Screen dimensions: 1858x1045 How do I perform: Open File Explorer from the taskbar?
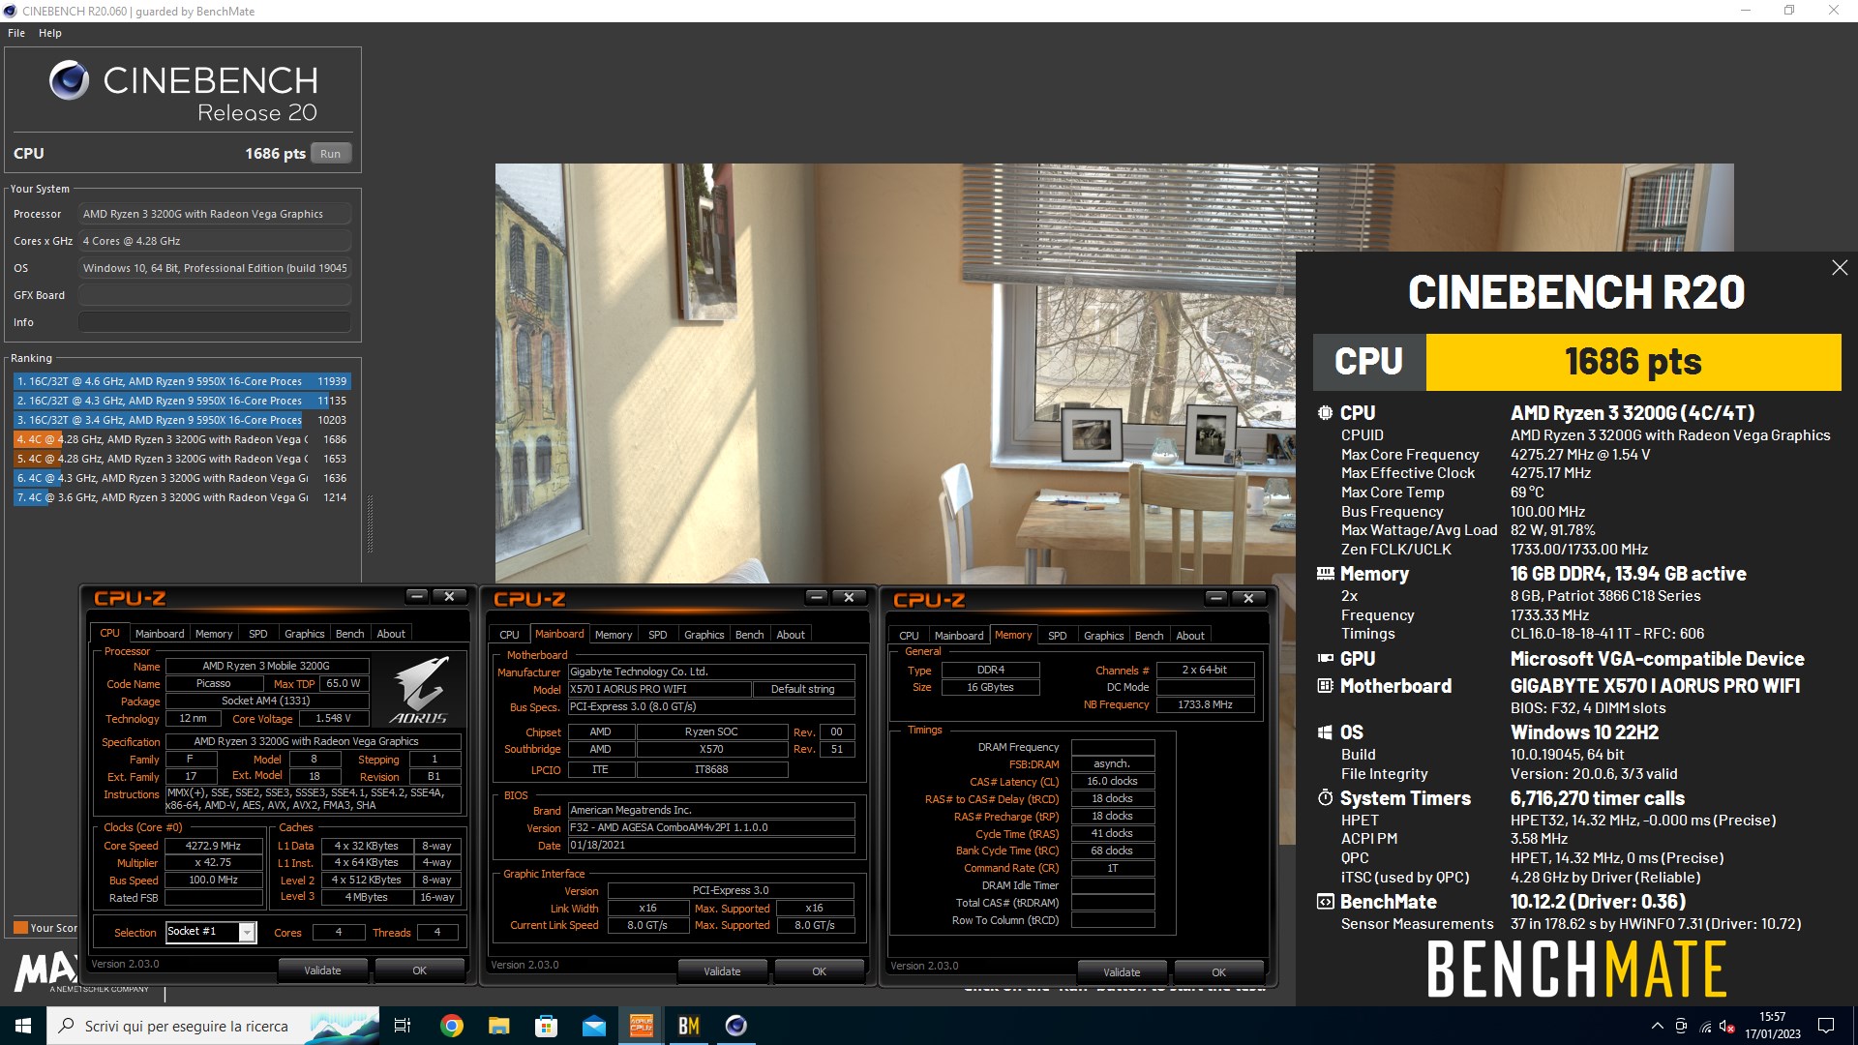(x=498, y=1026)
